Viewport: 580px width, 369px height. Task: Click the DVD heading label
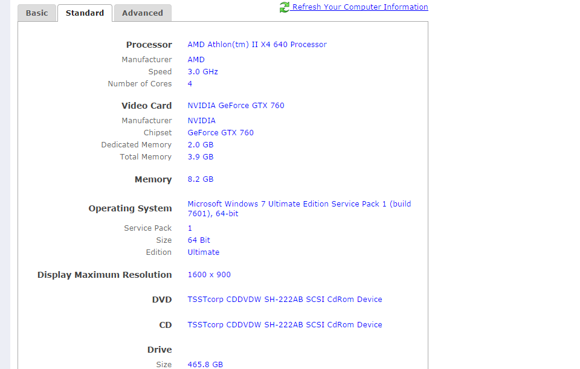162,300
